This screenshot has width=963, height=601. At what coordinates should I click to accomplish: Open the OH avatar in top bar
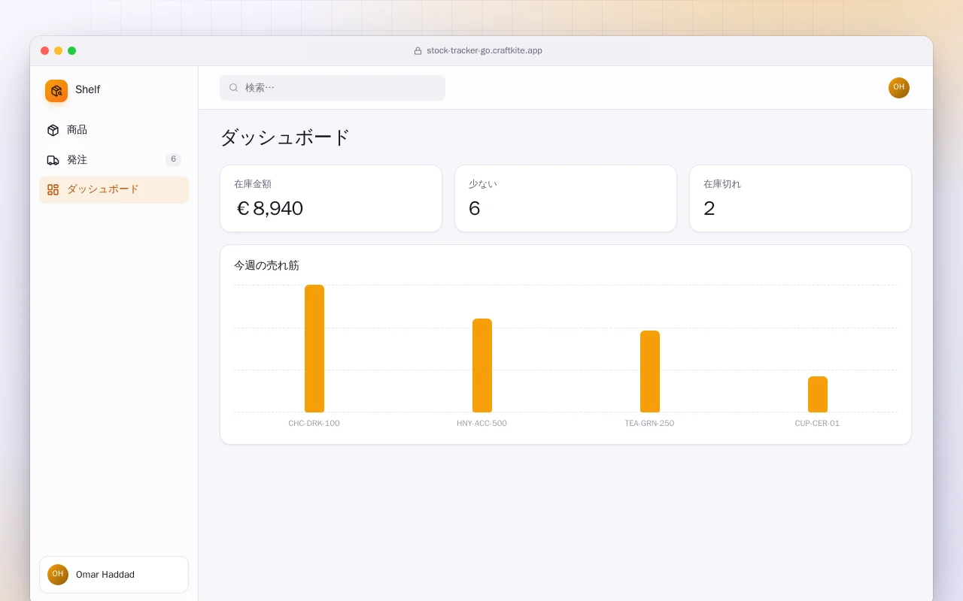899,88
